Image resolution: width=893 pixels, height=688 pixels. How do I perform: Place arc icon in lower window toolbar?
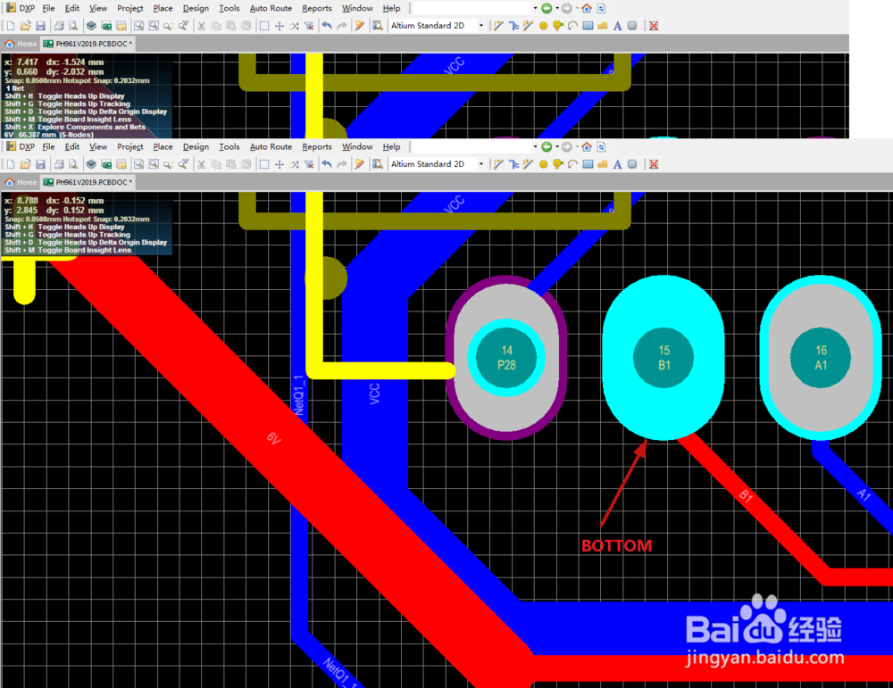(x=573, y=164)
